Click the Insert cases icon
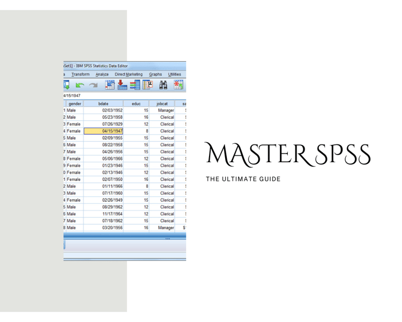Viewport: 402px width, 322px height. pyautogui.click(x=178, y=85)
